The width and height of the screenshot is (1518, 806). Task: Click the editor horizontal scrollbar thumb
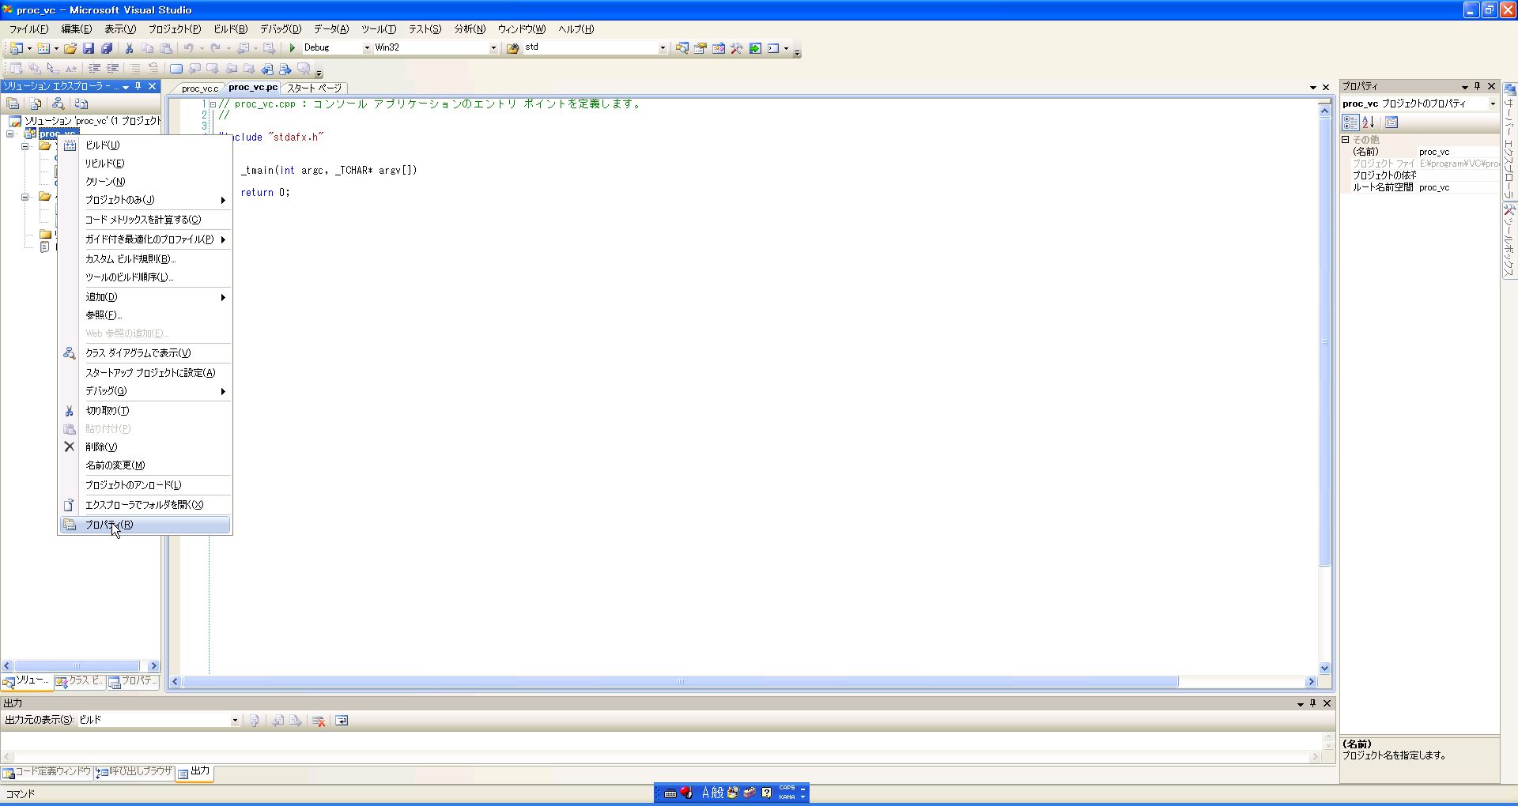click(681, 682)
